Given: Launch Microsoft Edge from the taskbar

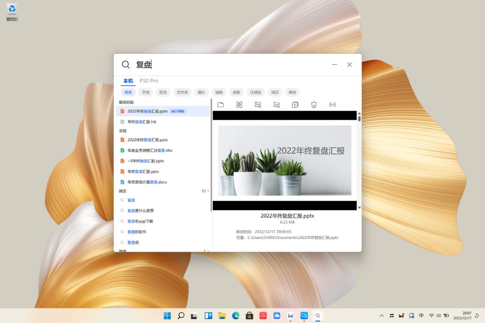Looking at the screenshot, I should 236,315.
